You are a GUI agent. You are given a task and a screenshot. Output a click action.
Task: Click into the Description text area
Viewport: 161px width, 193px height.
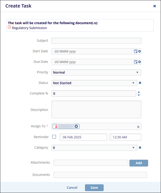click(x=96, y=110)
